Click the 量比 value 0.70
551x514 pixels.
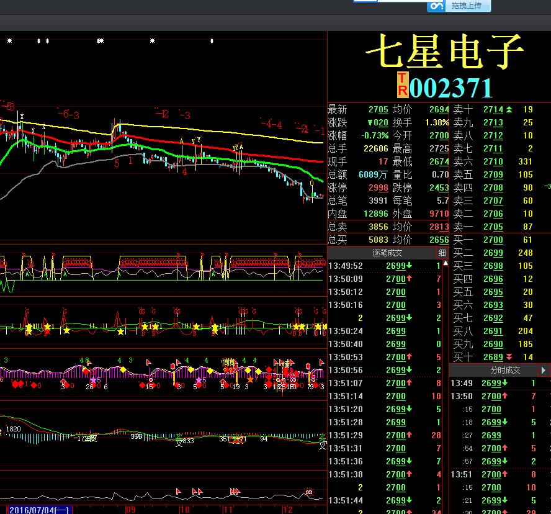(440, 174)
